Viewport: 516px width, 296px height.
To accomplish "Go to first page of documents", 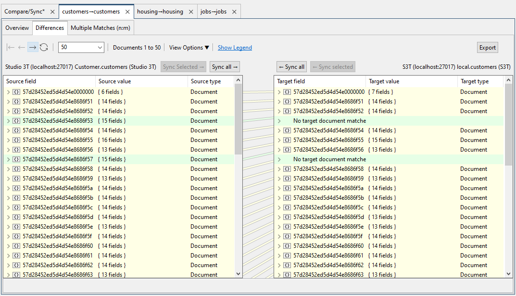I will click(10, 47).
